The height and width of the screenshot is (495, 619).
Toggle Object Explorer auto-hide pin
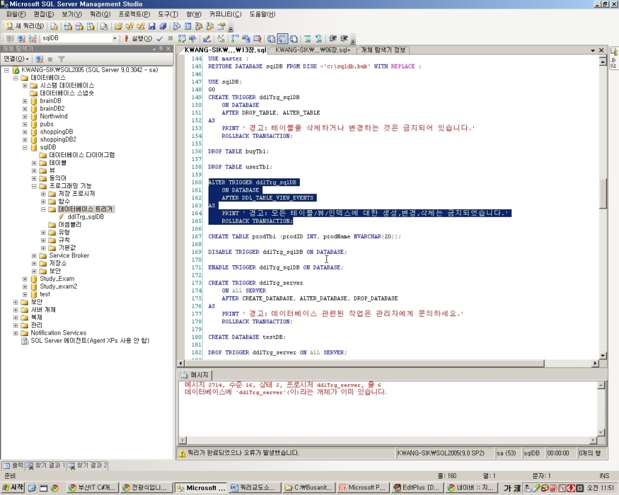pyautogui.click(x=161, y=48)
